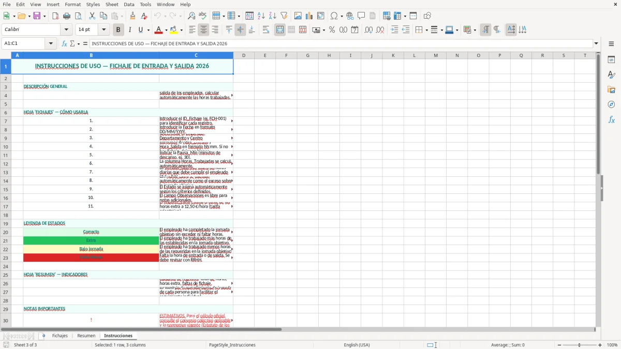Open the Format menu
Image resolution: width=621 pixels, height=349 pixels.
[73, 4]
